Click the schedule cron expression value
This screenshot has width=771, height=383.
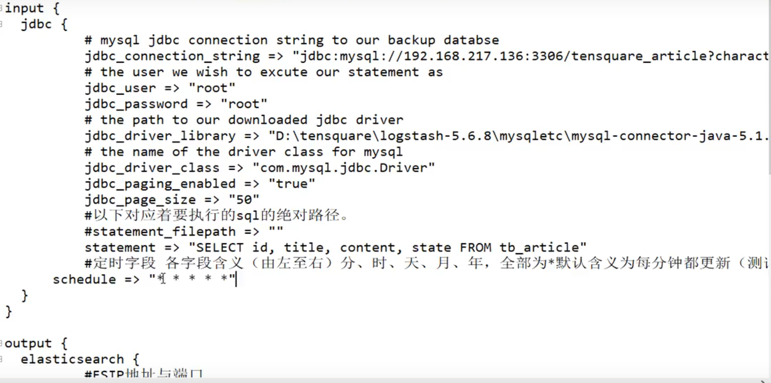pos(192,279)
